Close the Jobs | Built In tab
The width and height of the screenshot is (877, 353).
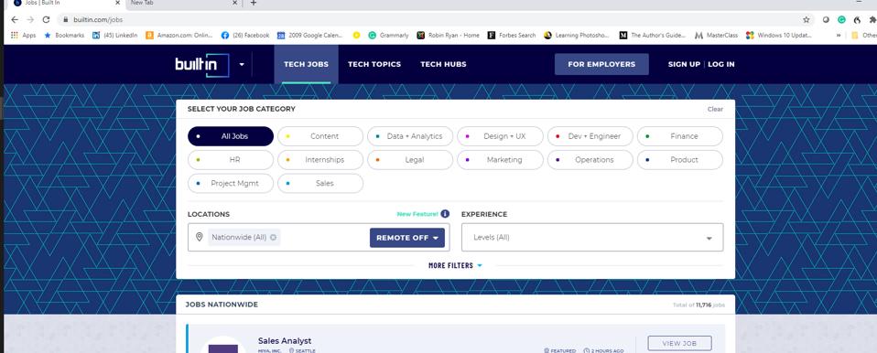[117, 4]
